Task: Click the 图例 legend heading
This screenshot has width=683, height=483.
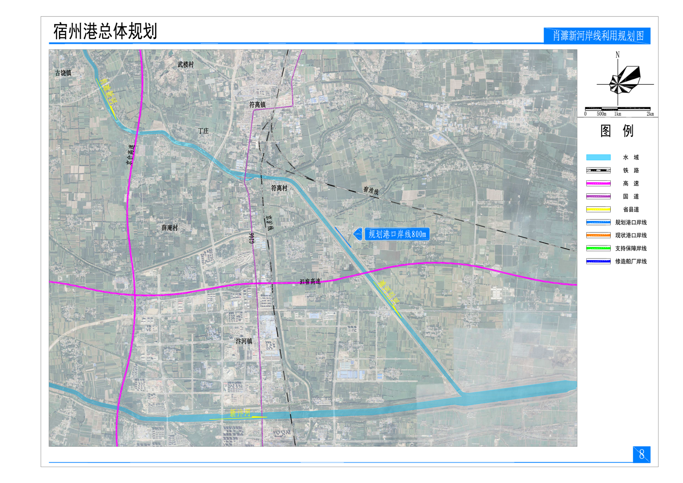Action: 617,131
